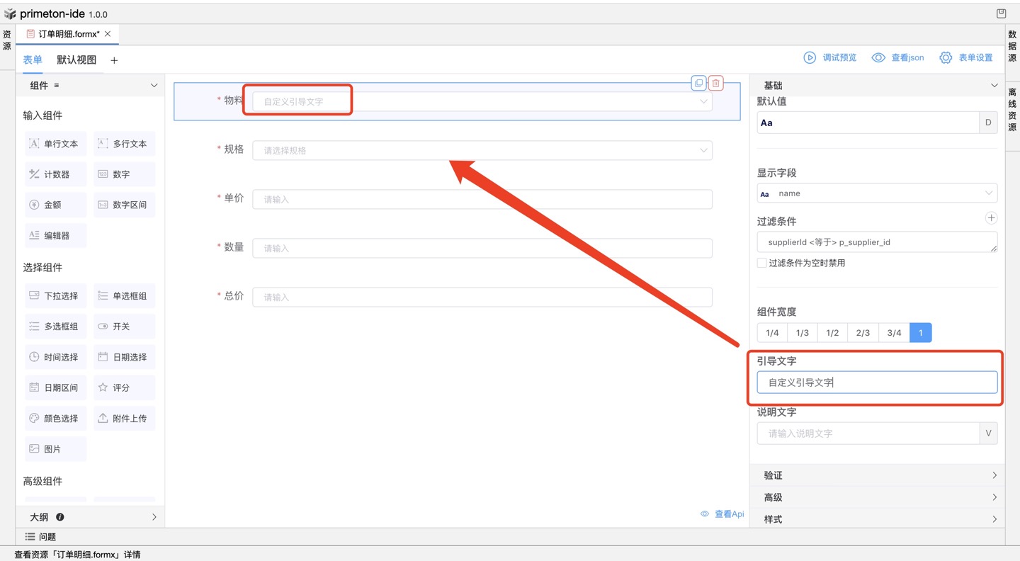Click the window icon in the top-right title bar

click(x=1001, y=13)
